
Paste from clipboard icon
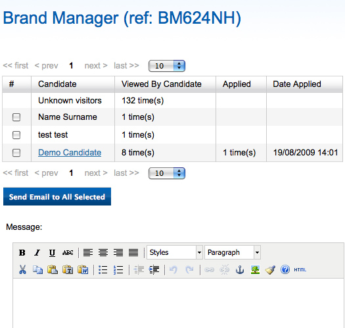point(53,269)
